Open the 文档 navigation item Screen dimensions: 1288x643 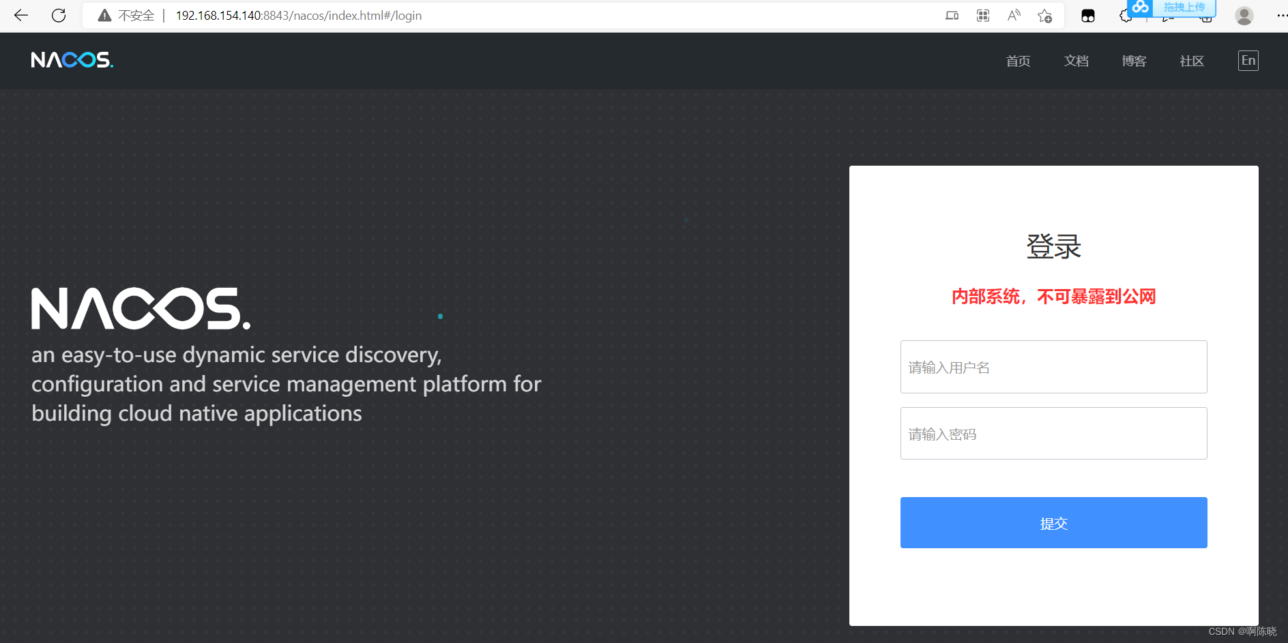pos(1076,61)
